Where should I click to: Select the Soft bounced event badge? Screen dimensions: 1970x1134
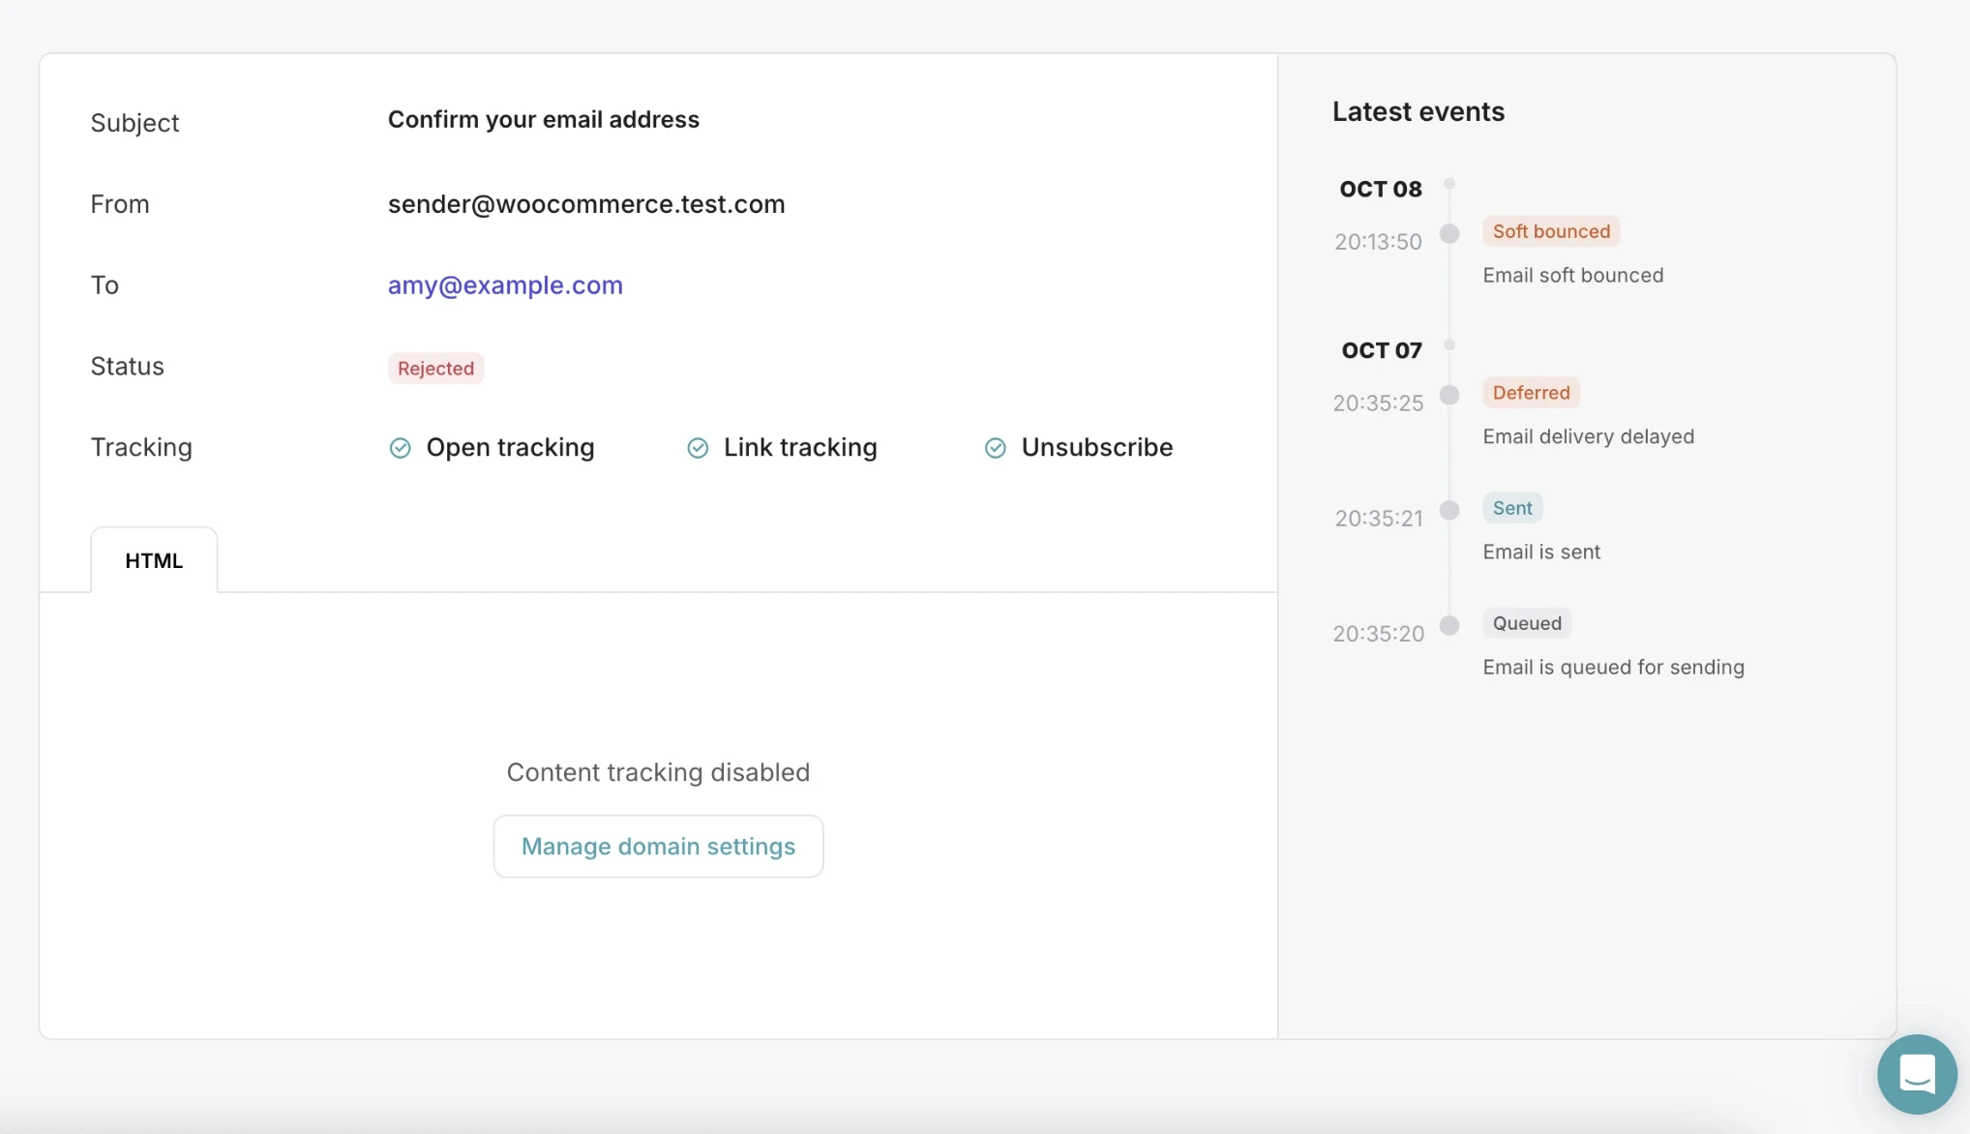tap(1551, 231)
